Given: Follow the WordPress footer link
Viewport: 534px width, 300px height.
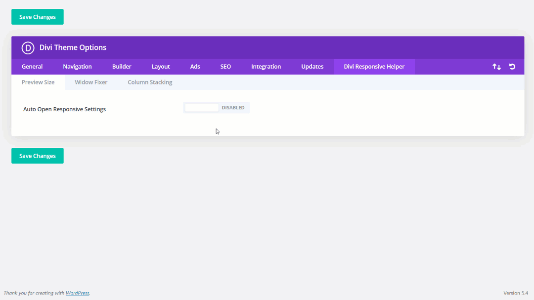Looking at the screenshot, I should 77,293.
